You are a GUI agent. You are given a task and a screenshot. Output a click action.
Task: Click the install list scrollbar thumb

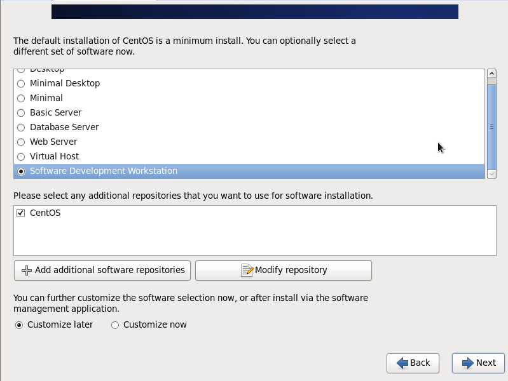491,126
